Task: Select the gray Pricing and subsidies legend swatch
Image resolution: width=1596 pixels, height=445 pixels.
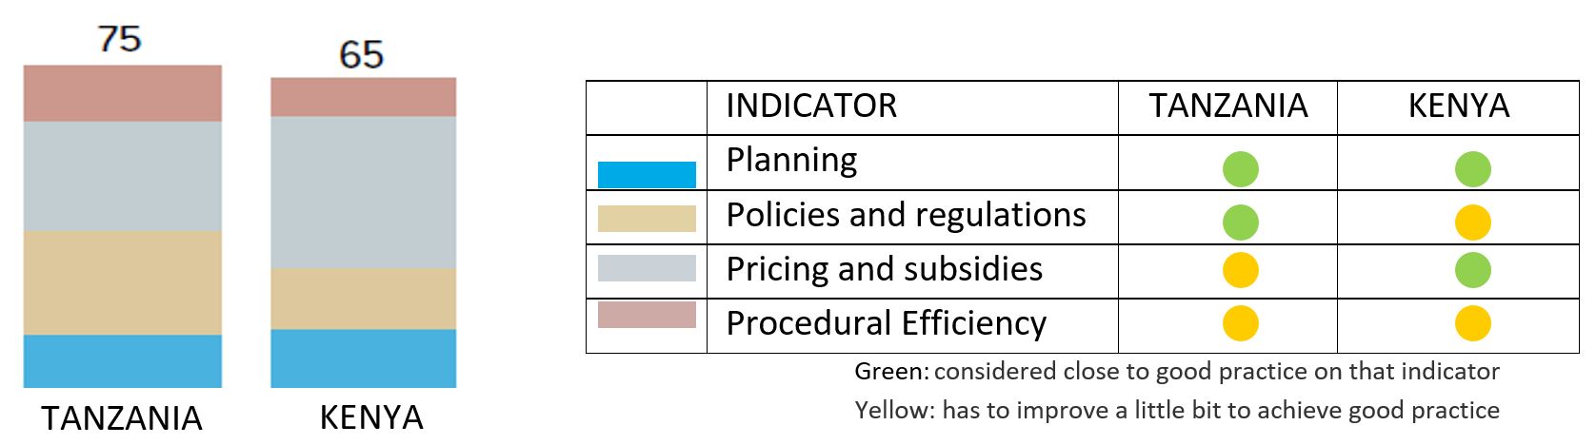Action: pos(647,268)
